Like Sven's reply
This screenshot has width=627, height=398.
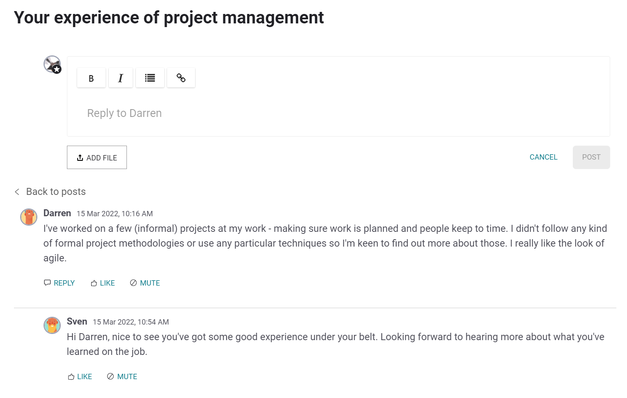click(x=80, y=377)
